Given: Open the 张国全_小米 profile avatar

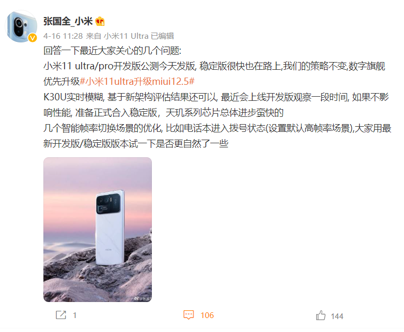Looking at the screenshot, I should (21, 26).
